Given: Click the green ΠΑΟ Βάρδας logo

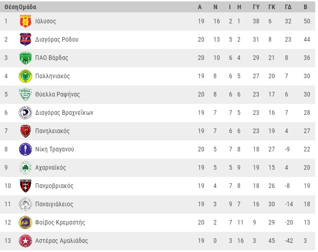Looking at the screenshot, I should (x=25, y=58).
